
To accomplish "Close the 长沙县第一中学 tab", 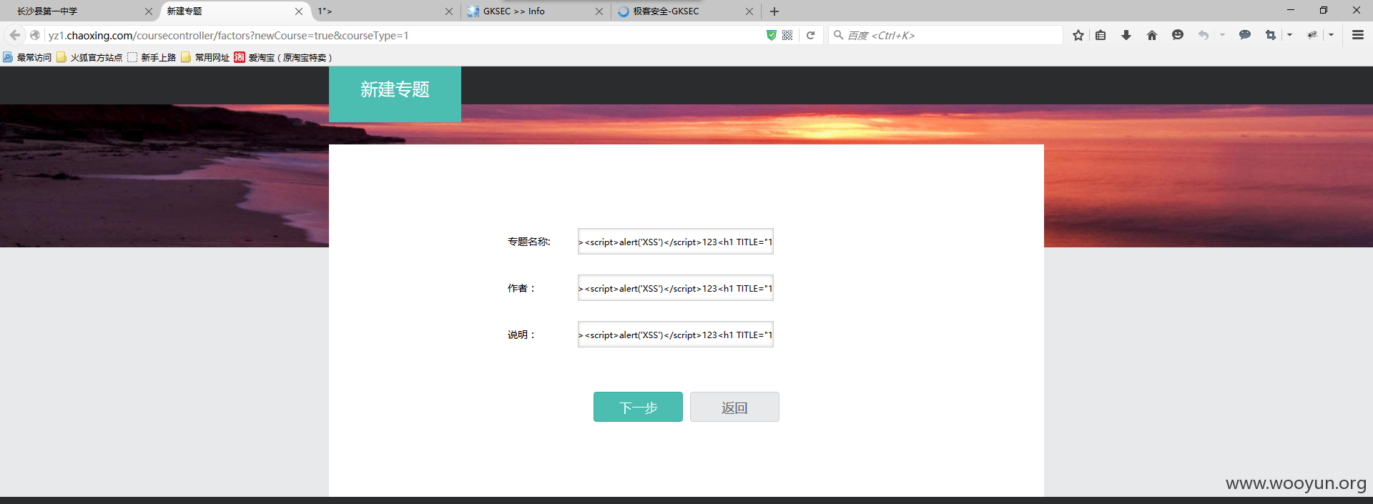I will click(149, 11).
